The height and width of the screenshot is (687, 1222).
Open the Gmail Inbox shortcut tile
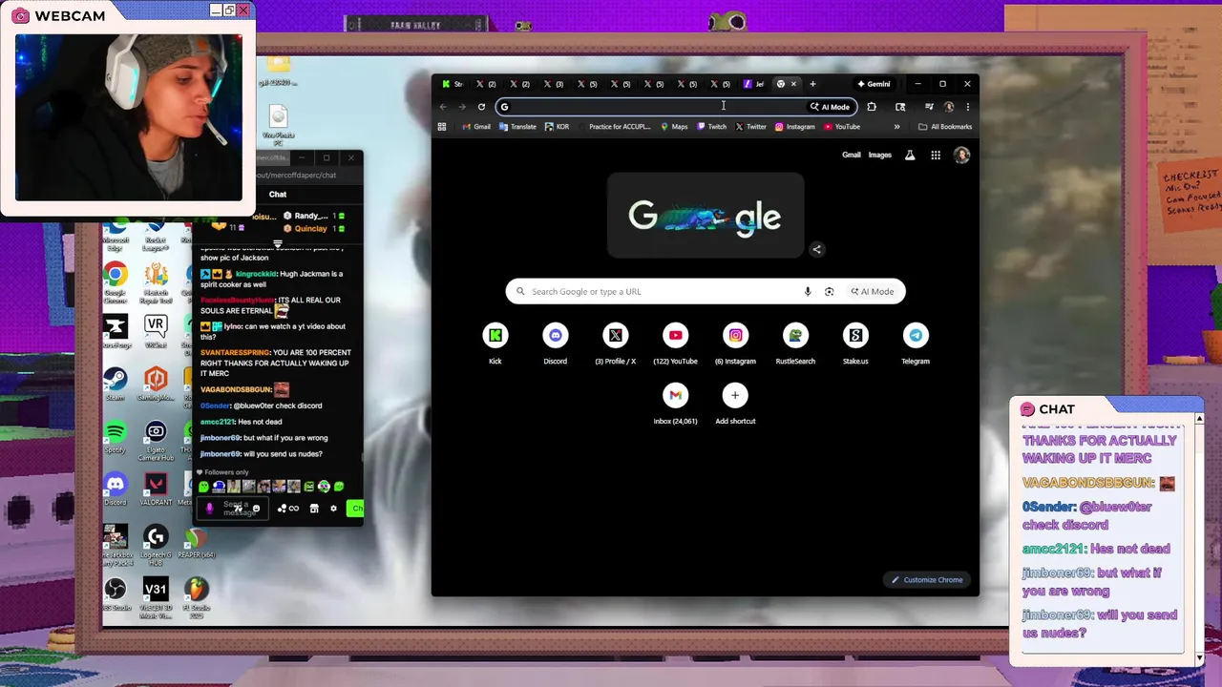click(x=675, y=404)
